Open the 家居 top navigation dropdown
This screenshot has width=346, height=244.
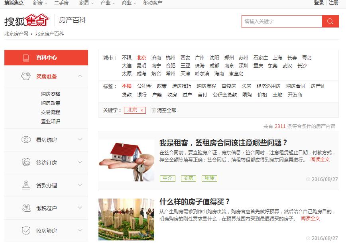click(x=86, y=3)
